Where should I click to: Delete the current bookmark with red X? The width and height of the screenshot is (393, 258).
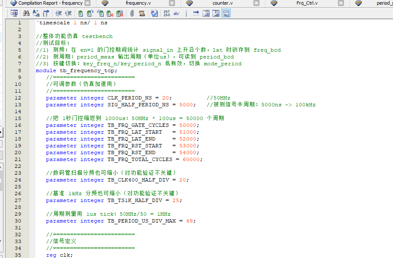pos(110,13)
